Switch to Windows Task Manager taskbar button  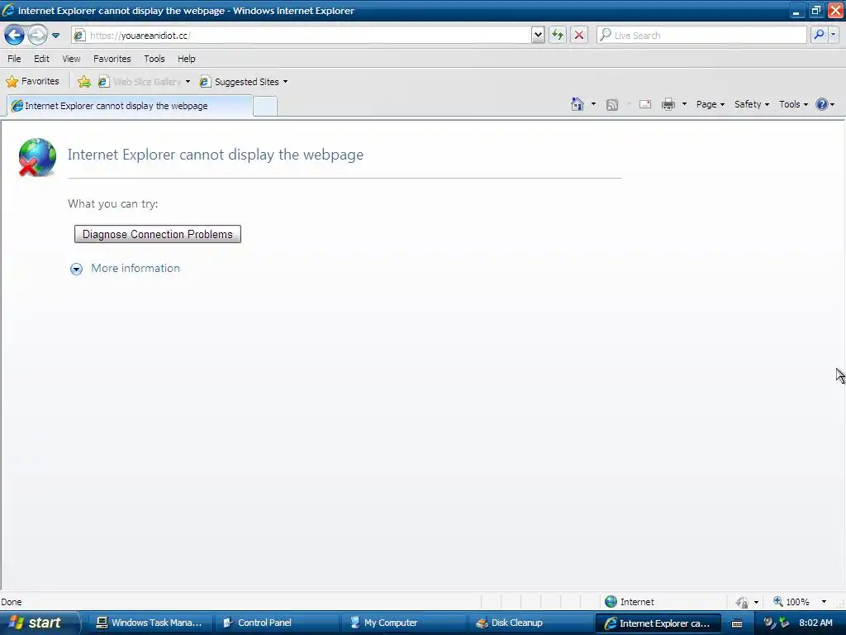click(149, 623)
